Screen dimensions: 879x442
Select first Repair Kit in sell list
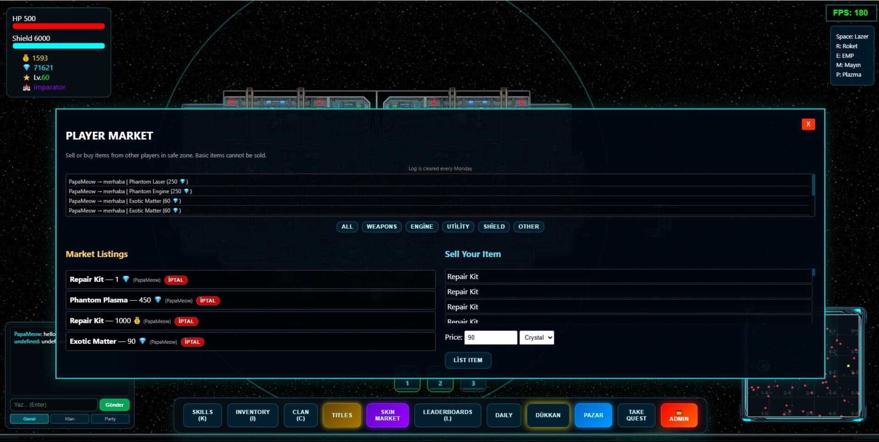coord(628,276)
